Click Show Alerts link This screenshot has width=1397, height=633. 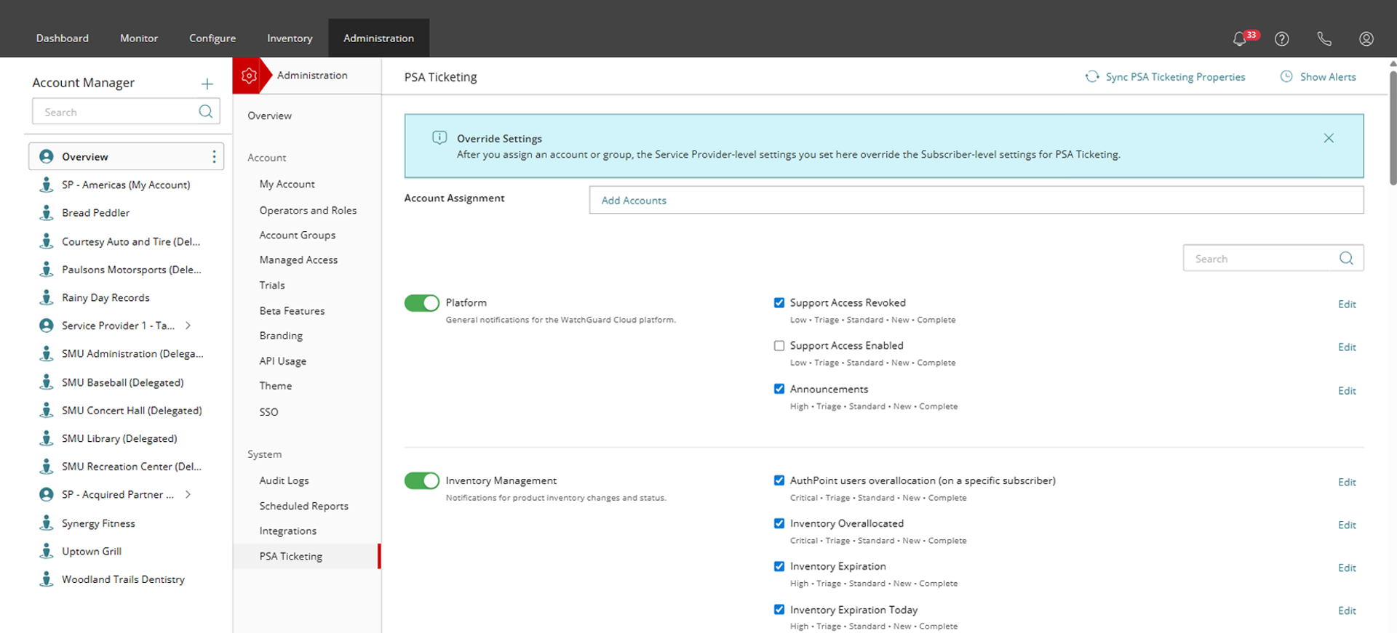pos(1327,77)
